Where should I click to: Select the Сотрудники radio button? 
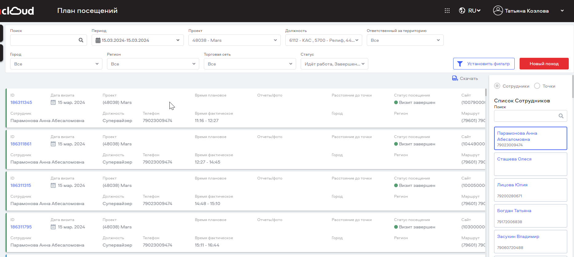point(497,86)
